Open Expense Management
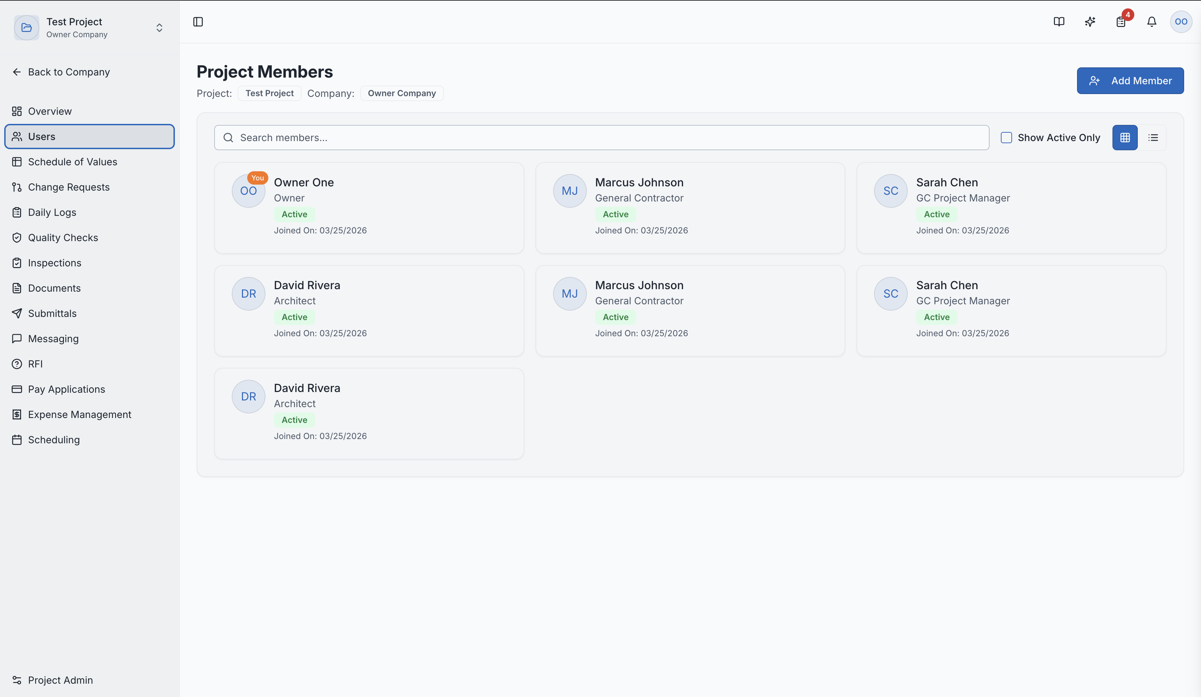Image resolution: width=1201 pixels, height=697 pixels. [90, 414]
